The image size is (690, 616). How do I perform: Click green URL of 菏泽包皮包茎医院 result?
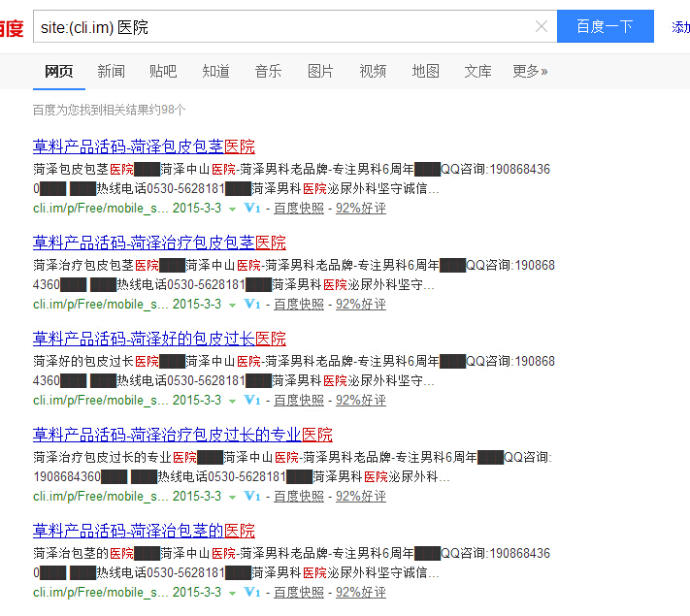click(x=101, y=208)
